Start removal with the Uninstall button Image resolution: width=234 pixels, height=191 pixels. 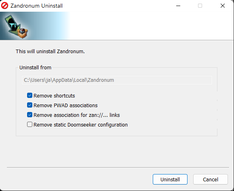(170, 179)
